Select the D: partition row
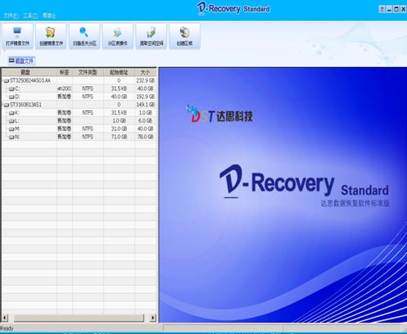 tap(79, 97)
